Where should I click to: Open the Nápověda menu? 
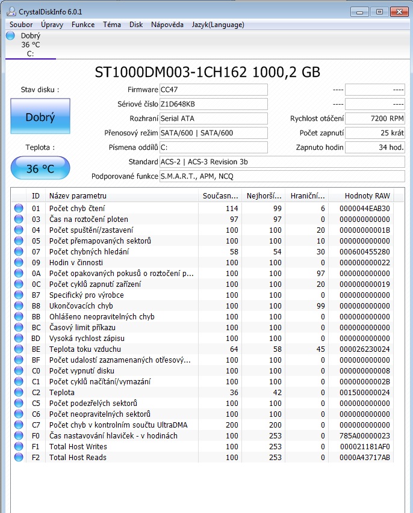coord(167,25)
